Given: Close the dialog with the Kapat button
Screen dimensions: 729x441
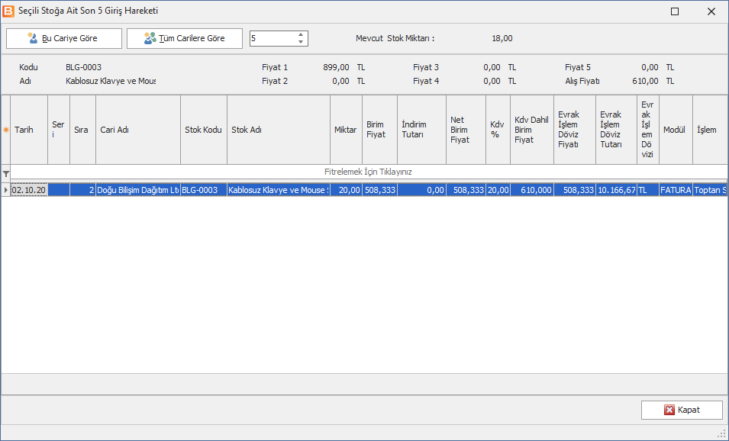Looking at the screenshot, I should pos(682,410).
